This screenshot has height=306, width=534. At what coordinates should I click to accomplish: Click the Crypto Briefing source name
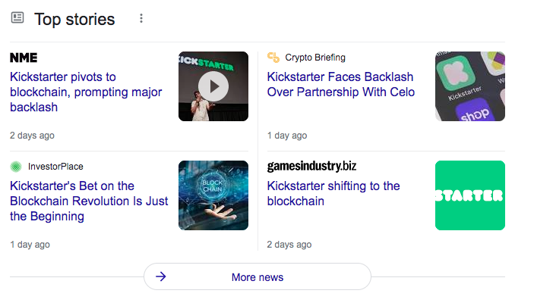[315, 58]
